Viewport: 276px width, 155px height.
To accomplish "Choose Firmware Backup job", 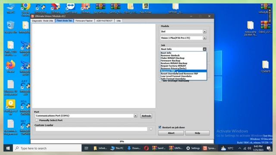I will (183, 61).
